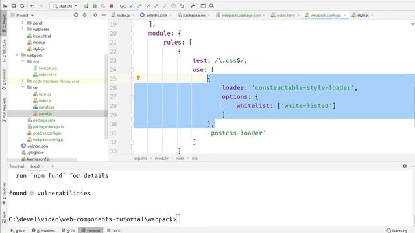Screen dimensions: 415x233
Task: Open the 'start (1)' run configuration dropdown
Action: (x=65, y=6)
